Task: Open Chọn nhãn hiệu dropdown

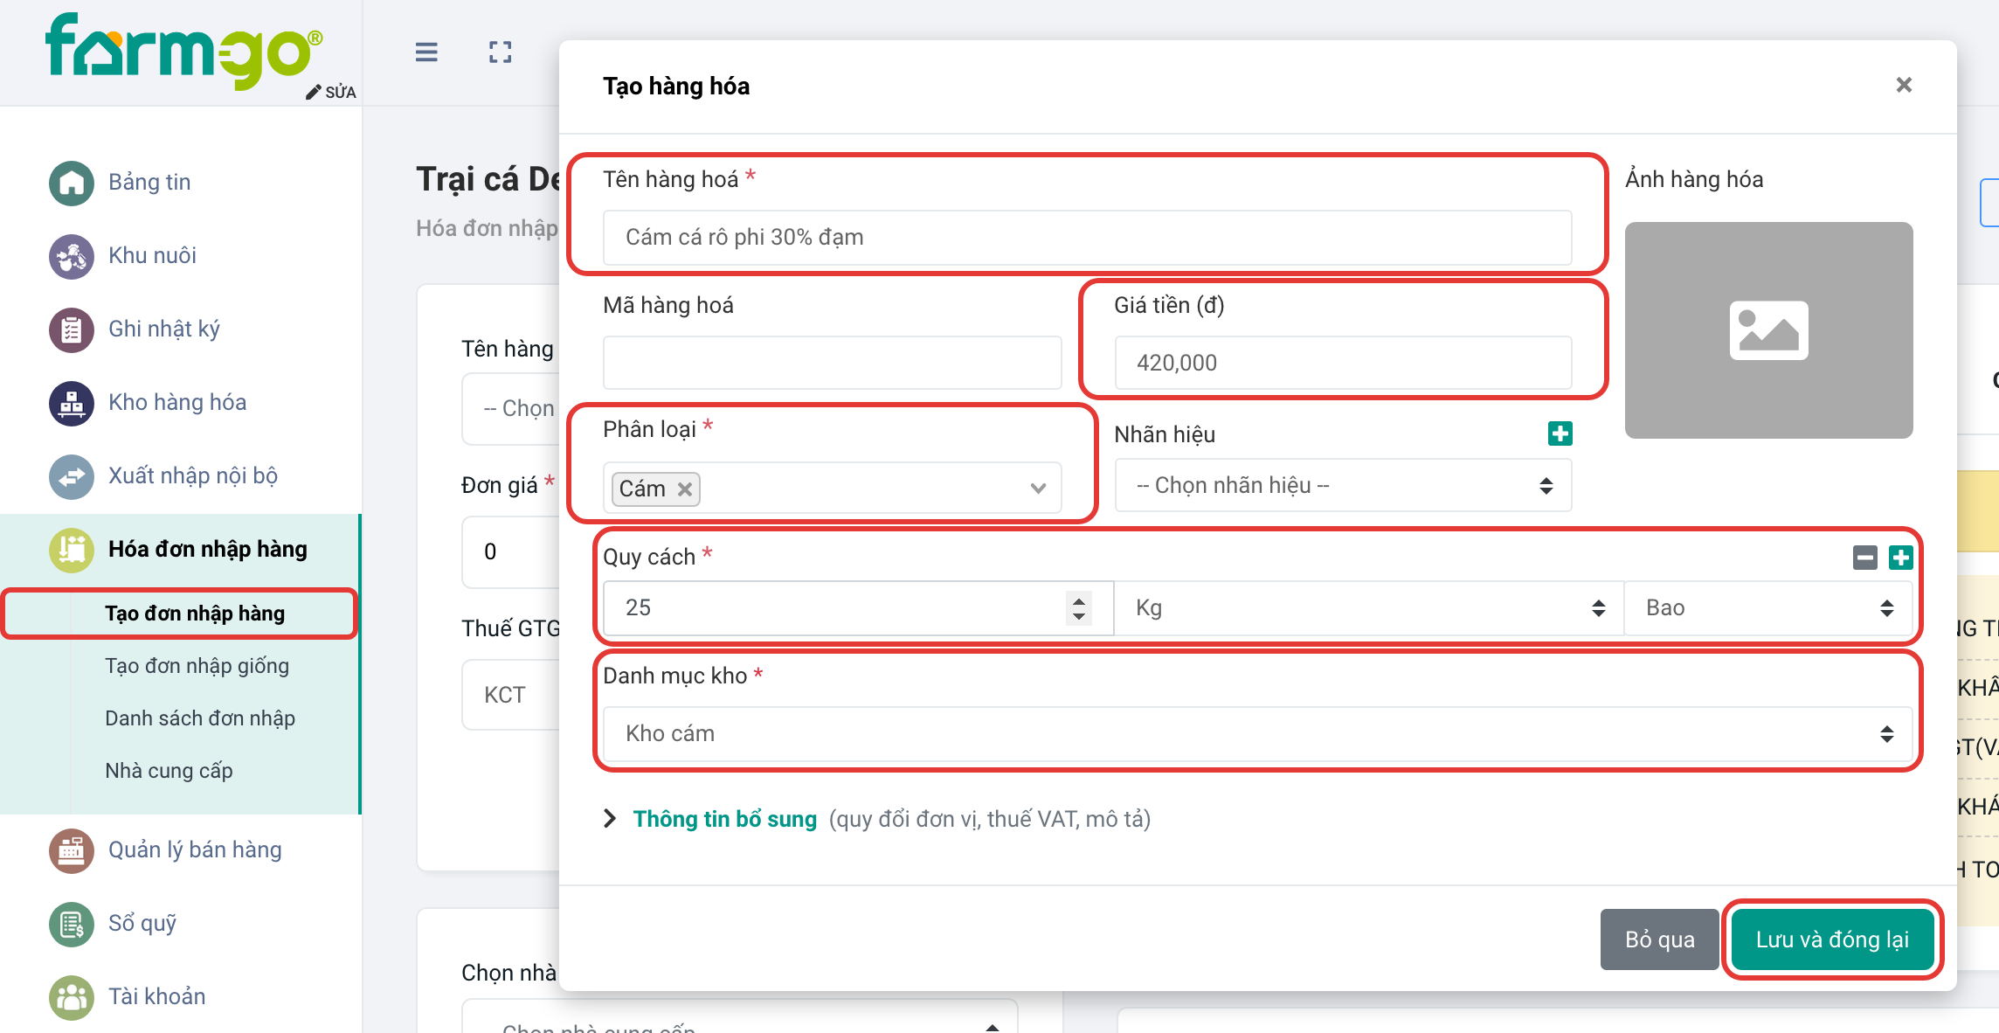Action: coord(1343,485)
